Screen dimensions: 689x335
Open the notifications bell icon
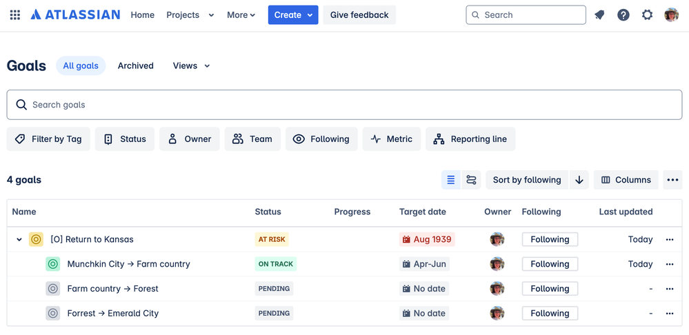pyautogui.click(x=599, y=15)
